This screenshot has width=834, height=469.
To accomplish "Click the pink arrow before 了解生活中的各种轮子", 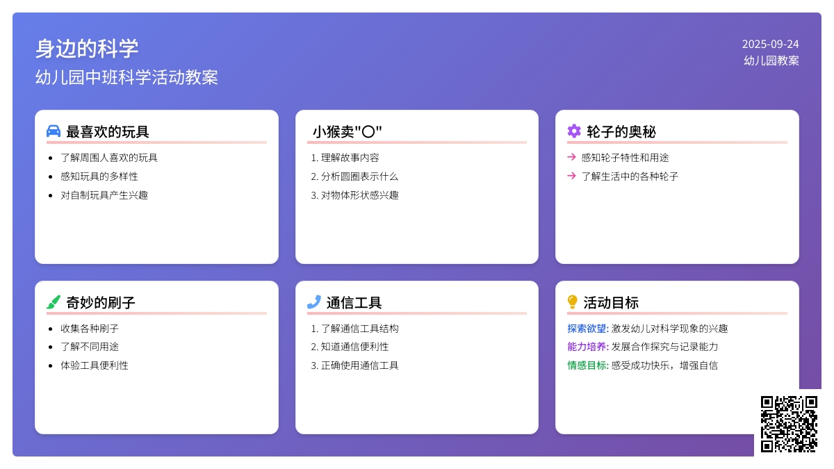I will click(x=571, y=176).
